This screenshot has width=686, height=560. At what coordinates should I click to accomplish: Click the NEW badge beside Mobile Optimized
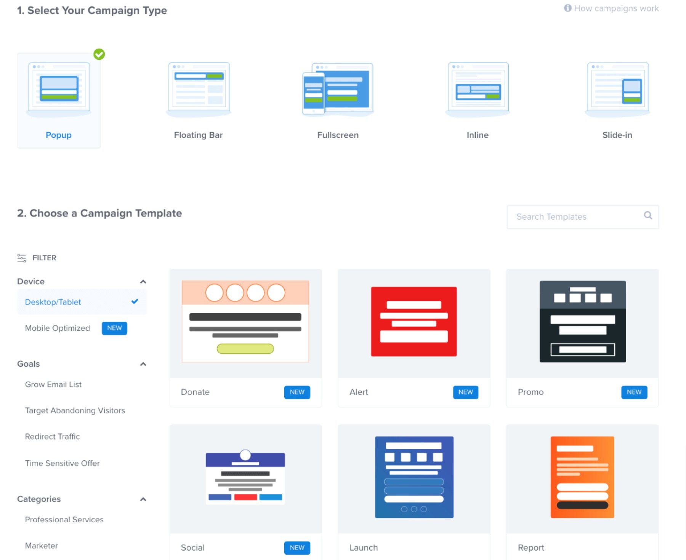(x=114, y=328)
